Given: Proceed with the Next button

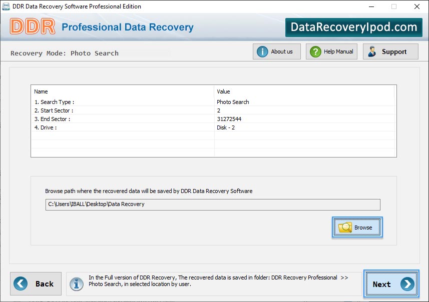Looking at the screenshot, I should 391,284.
